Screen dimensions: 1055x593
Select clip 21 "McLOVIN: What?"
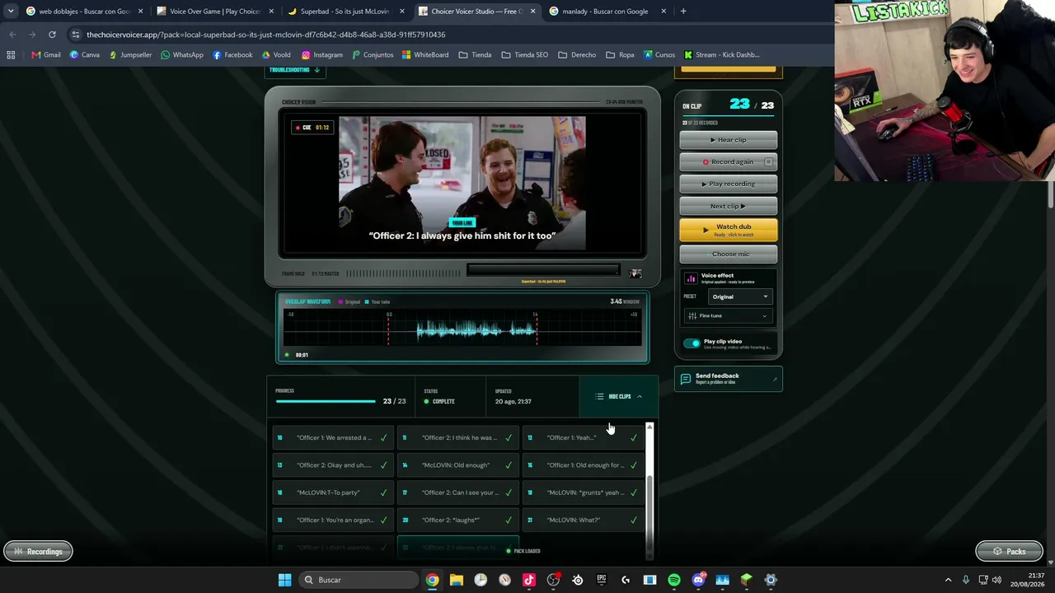(584, 520)
